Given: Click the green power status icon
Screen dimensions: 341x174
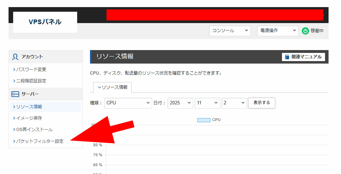Looking at the screenshot, I should click(x=305, y=31).
